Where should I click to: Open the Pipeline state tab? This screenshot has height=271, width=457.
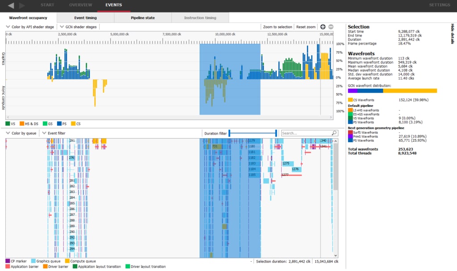[x=143, y=18]
